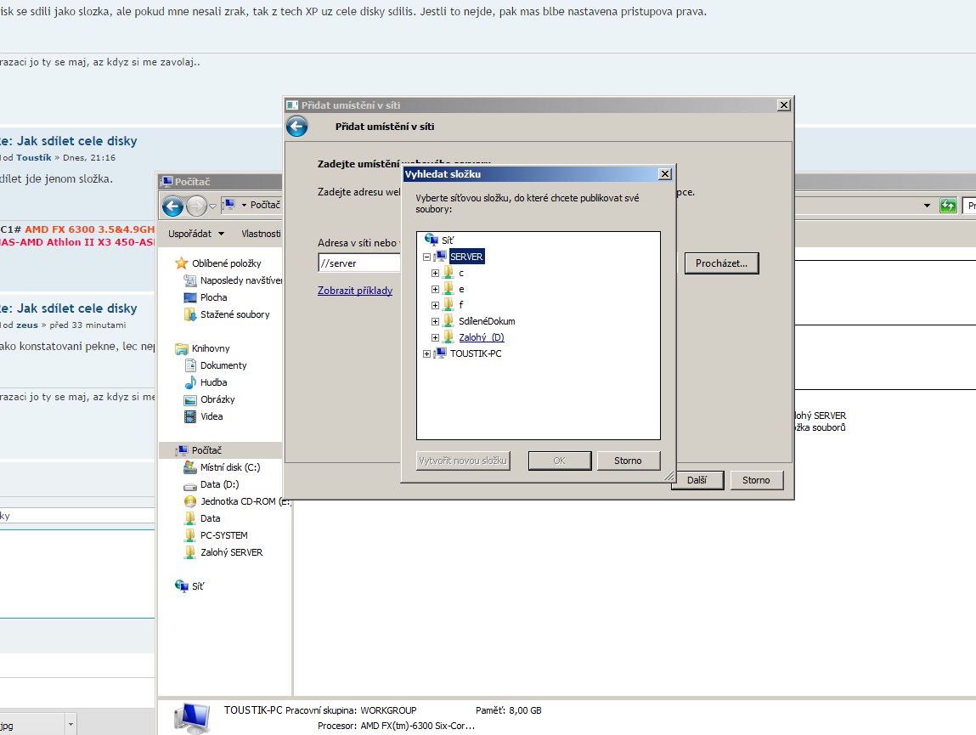Click the OK button in Vyhledat složku dialog
976x735 pixels.
point(560,461)
